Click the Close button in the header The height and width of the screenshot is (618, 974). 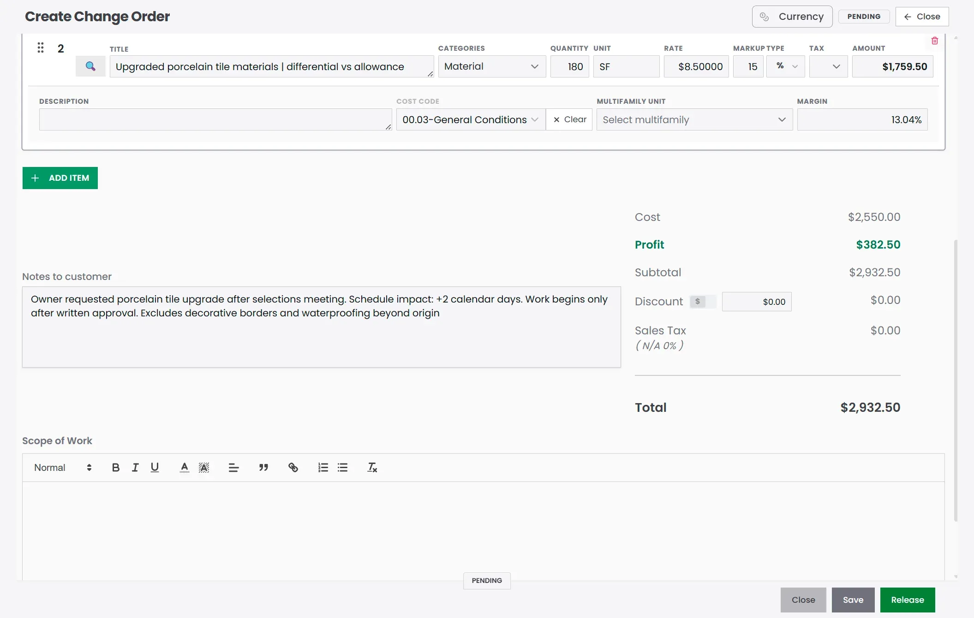(922, 17)
